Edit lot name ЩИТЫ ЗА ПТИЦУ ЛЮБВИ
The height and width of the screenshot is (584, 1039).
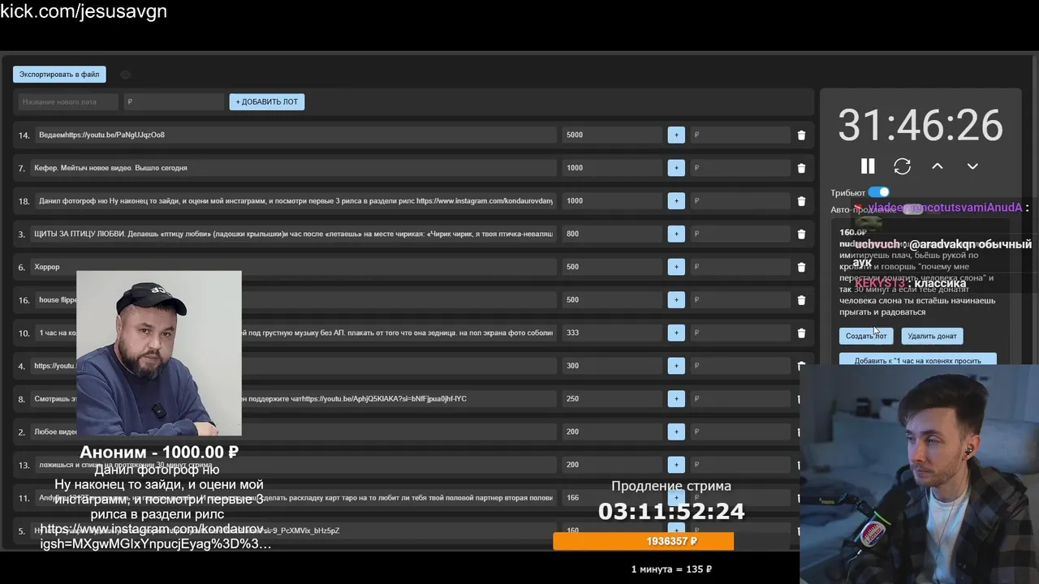pyautogui.click(x=293, y=234)
